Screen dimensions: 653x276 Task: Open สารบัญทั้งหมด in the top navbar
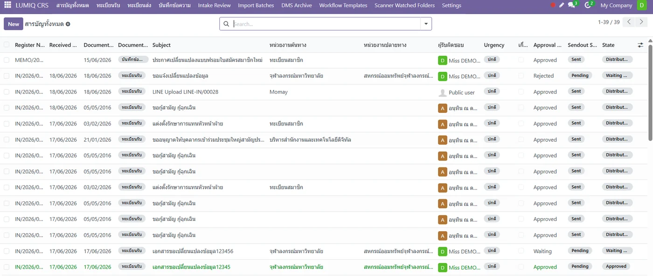tap(72, 6)
